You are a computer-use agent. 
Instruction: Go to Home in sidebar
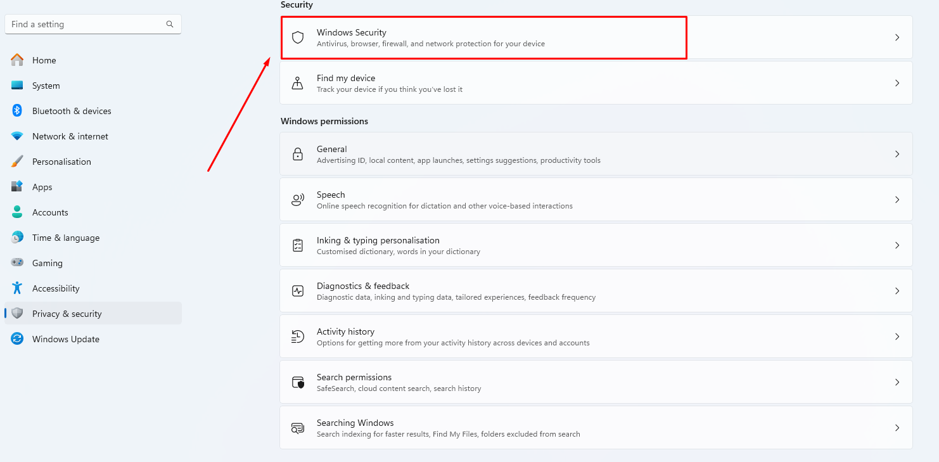pos(93,60)
